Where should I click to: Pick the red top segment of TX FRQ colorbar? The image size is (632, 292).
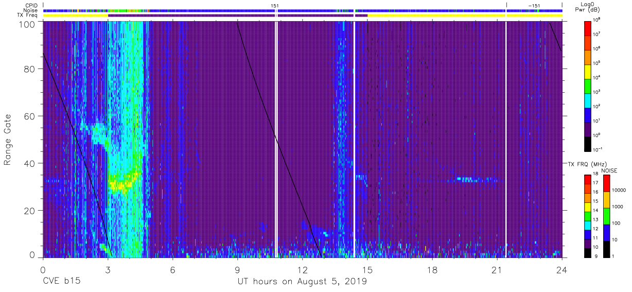coord(588,179)
